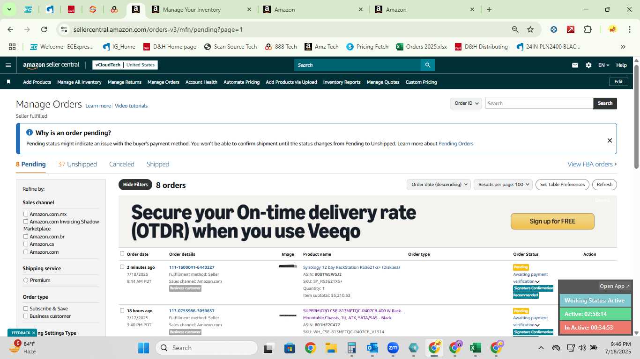Open vCloudTech United States account switcher
Image resolution: width=640 pixels, height=359 pixels.
125,65
